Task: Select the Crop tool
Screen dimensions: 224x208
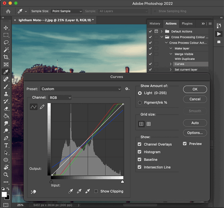Action: pos(6,57)
